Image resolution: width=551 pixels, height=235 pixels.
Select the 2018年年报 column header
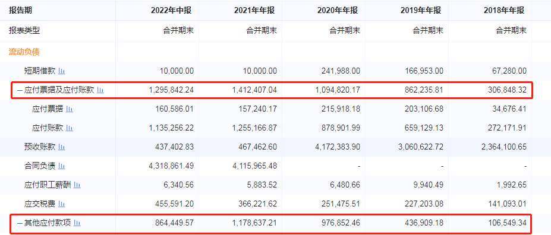504,11
